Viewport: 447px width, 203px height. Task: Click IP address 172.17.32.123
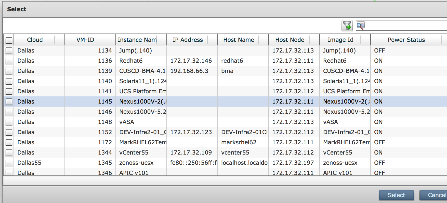point(191,132)
